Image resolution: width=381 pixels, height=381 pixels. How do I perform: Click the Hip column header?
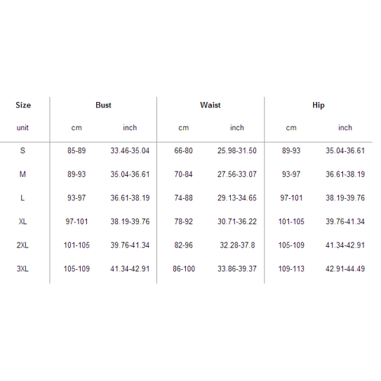pyautogui.click(x=318, y=105)
